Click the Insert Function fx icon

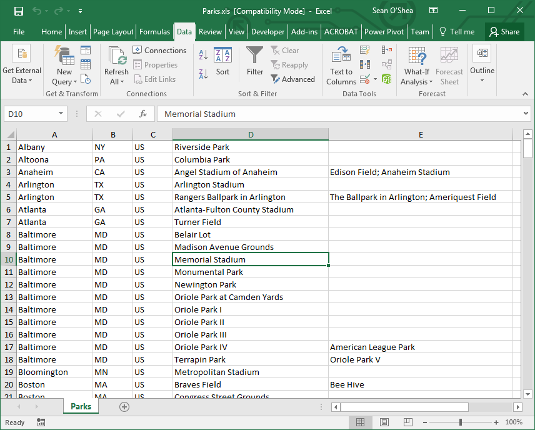[143, 114]
